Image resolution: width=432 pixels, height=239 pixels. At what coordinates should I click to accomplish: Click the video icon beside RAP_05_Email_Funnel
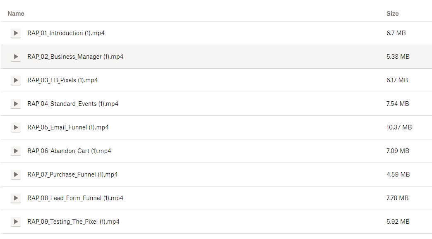[x=16, y=127]
